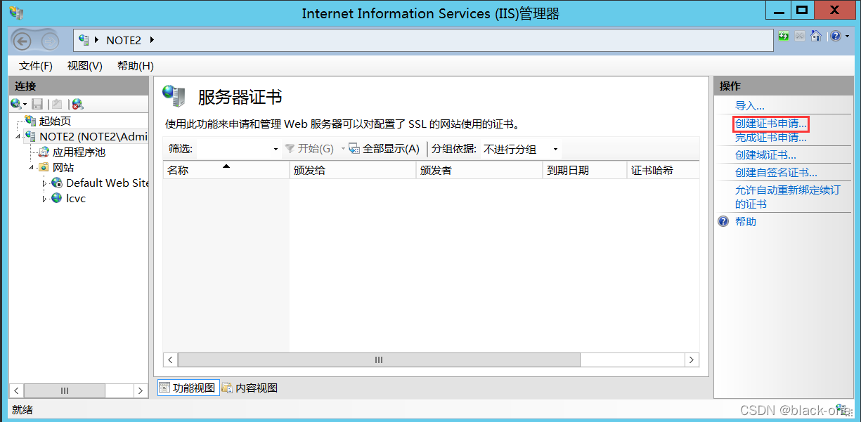Open the new connection icon dropdown arrow
Image resolution: width=861 pixels, height=422 pixels.
pos(25,104)
